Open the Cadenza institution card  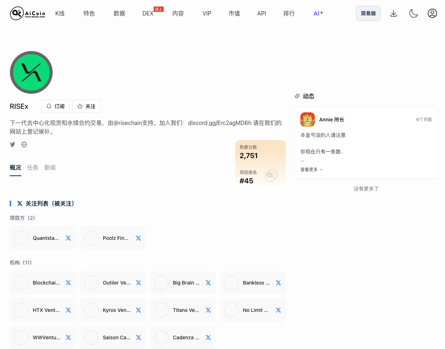(183, 337)
